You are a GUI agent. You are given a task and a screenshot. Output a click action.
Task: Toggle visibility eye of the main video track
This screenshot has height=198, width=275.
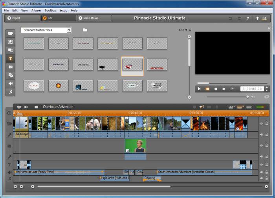pos(261,123)
